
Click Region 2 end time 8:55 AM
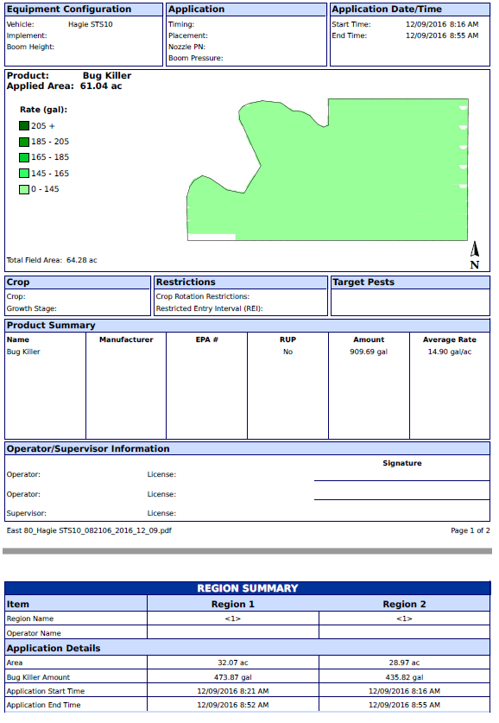pyautogui.click(x=404, y=705)
